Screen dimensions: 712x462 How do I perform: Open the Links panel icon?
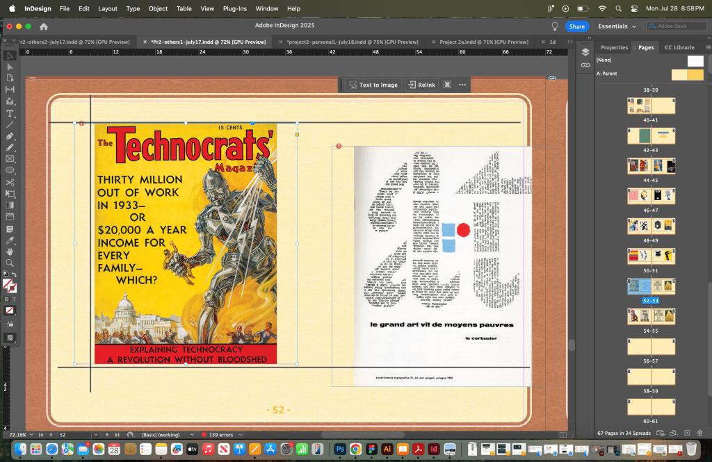click(585, 65)
